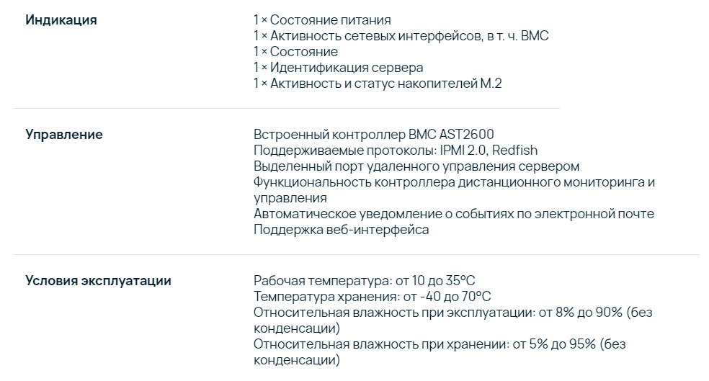Click the Условия эксплуатации heading
709x381 pixels.
pyautogui.click(x=98, y=281)
